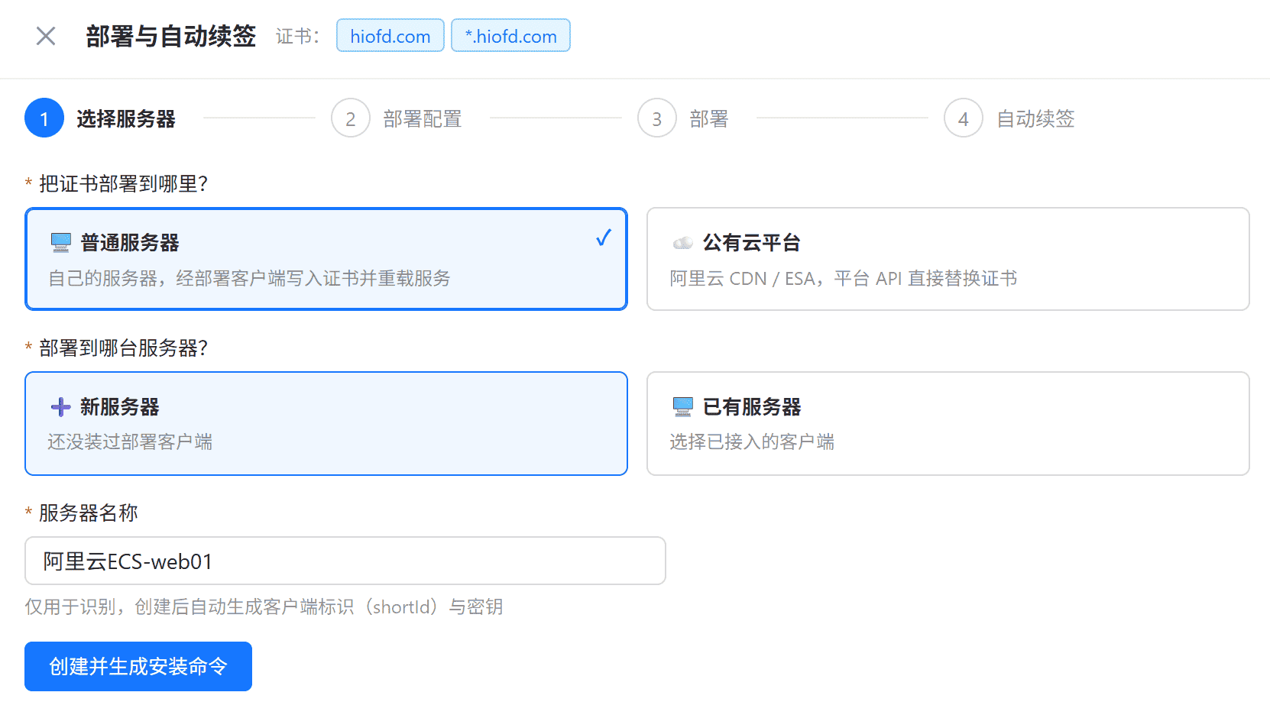
Task: Choose the 公有云平台 deployment option
Action: click(x=948, y=259)
